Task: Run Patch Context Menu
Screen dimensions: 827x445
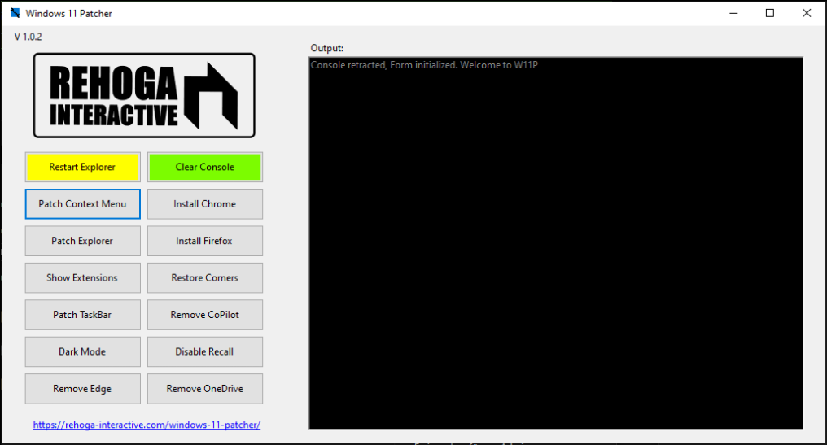Action: point(82,204)
